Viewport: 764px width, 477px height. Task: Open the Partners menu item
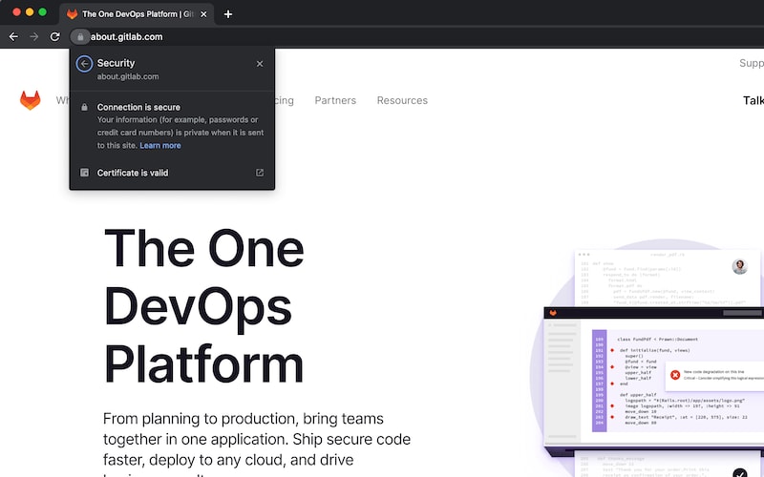(x=335, y=100)
